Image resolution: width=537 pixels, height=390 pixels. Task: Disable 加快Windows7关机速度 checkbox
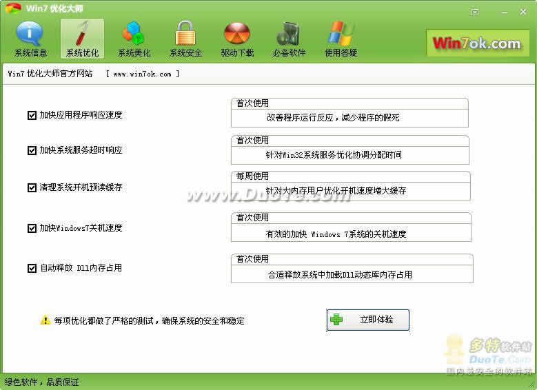32,228
